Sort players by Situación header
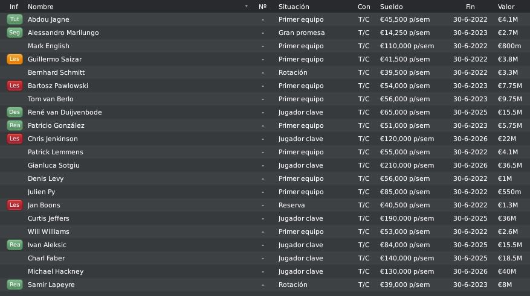 pyautogui.click(x=294, y=7)
